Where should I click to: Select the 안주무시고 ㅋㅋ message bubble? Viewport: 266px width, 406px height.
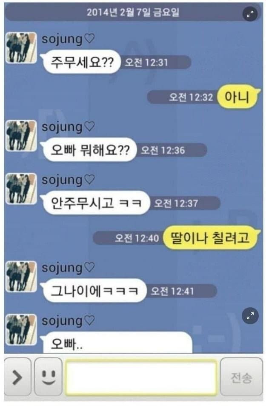point(96,203)
